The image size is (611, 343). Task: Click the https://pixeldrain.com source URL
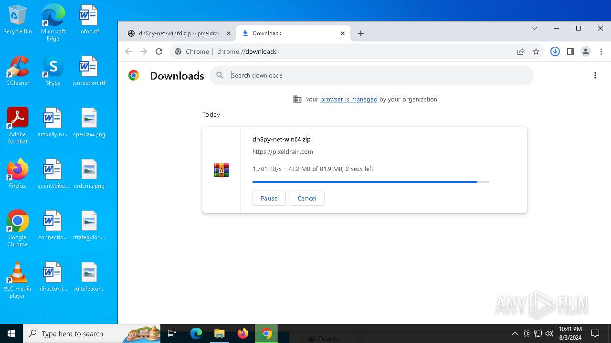pos(283,151)
